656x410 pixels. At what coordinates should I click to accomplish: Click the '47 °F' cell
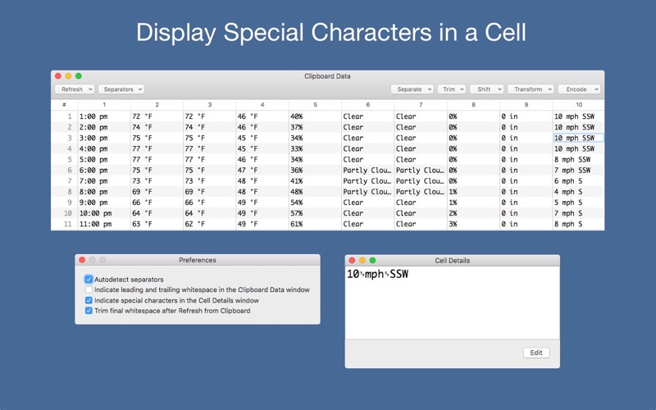point(262,171)
